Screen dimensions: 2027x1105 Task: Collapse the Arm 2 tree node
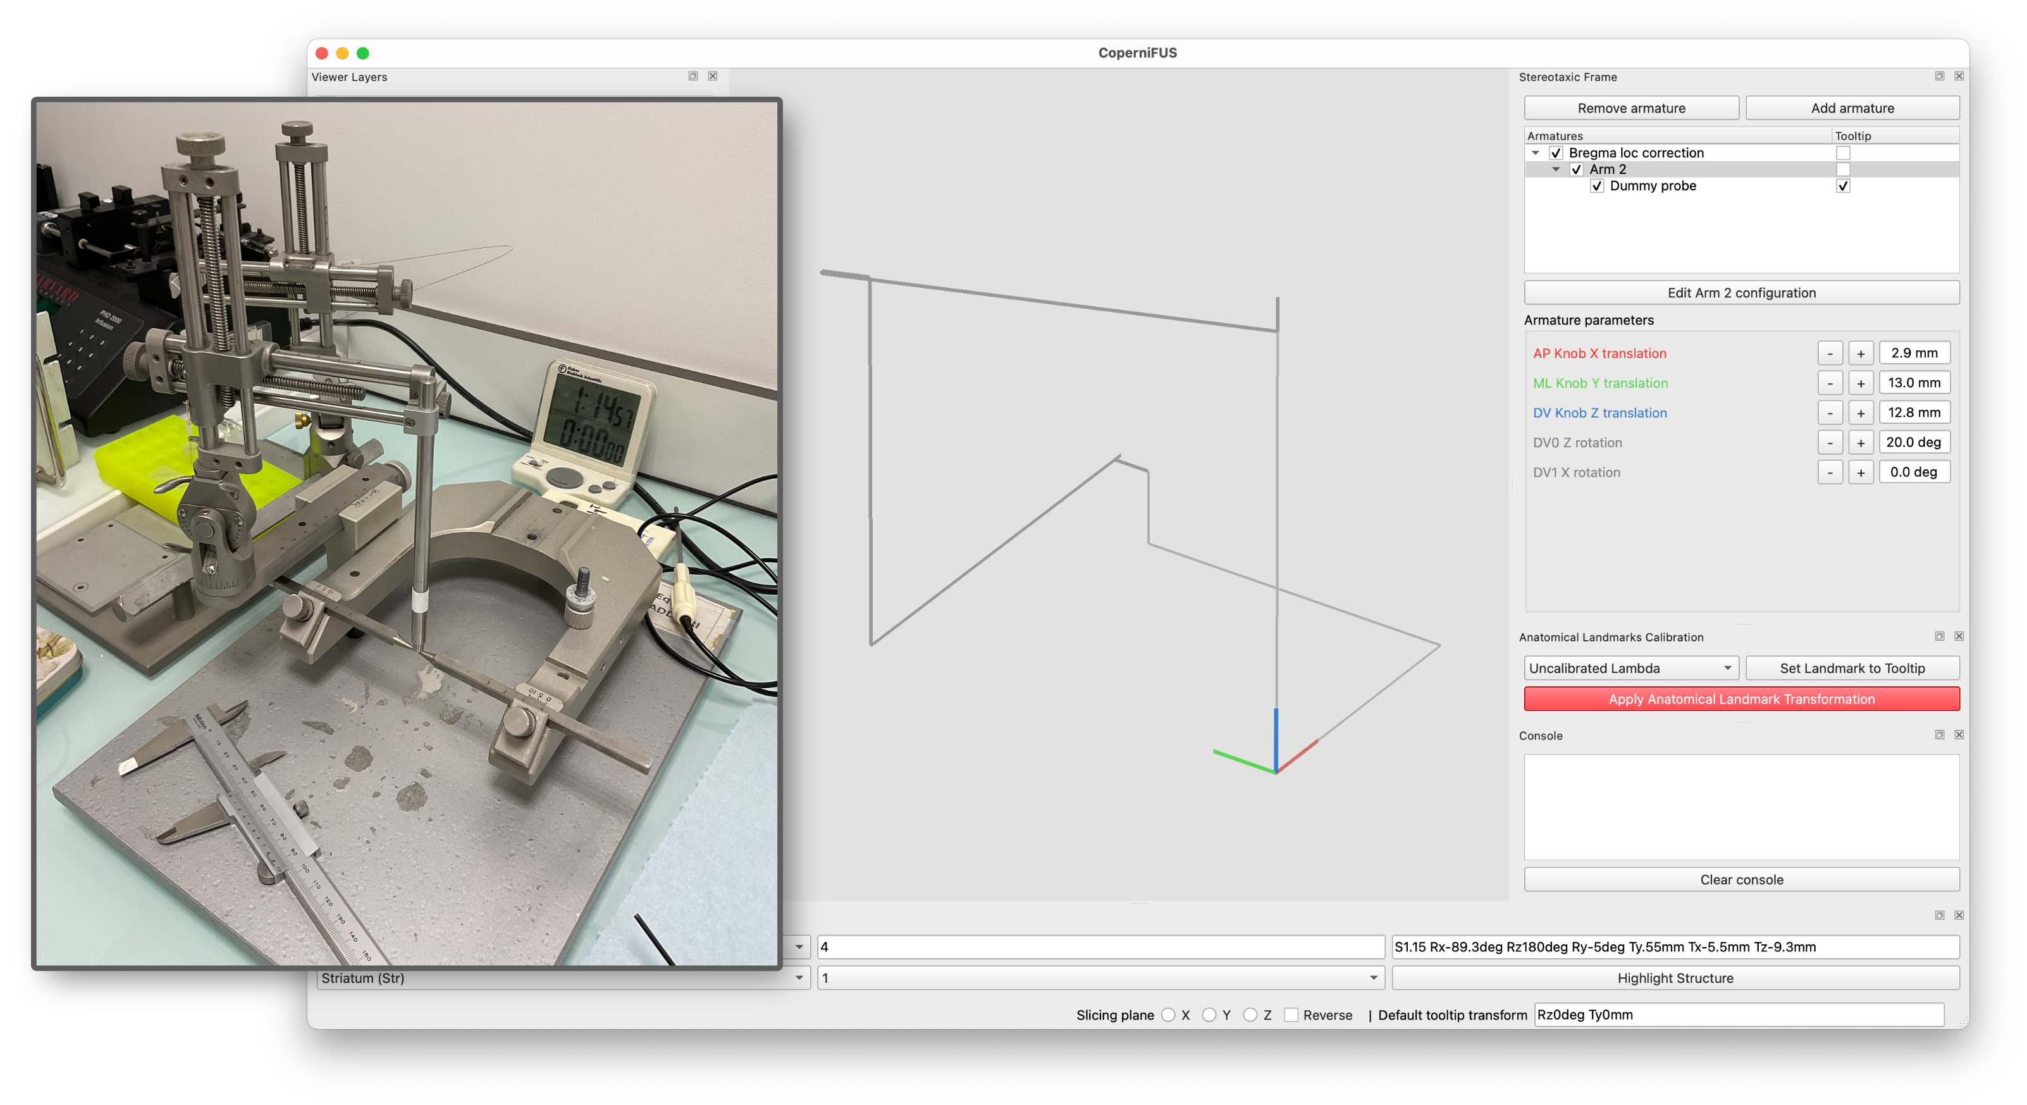click(x=1556, y=170)
